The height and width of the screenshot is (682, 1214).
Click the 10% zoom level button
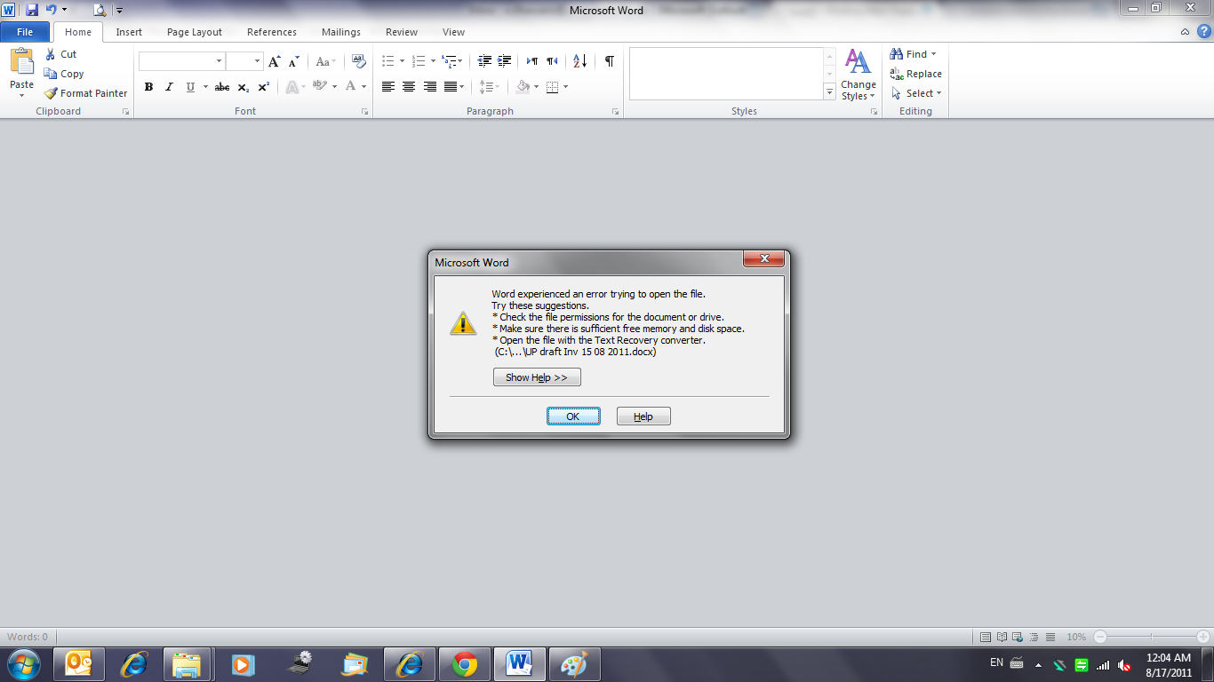pos(1076,637)
